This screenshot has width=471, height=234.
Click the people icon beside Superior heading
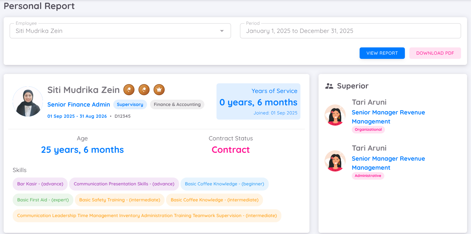coord(329,86)
